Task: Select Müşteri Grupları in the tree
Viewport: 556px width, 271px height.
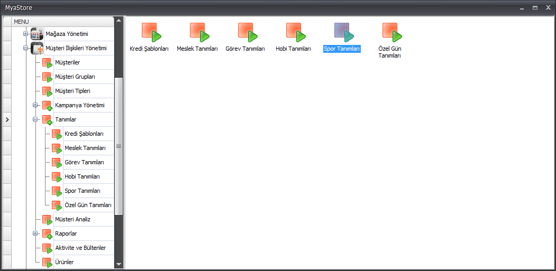Action: tap(75, 77)
